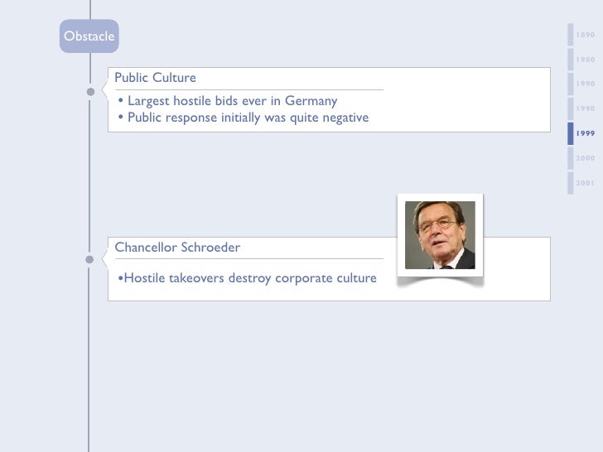Click the dark blue 1999 bar segment
Viewport: 603px width, 452px height.
point(570,133)
